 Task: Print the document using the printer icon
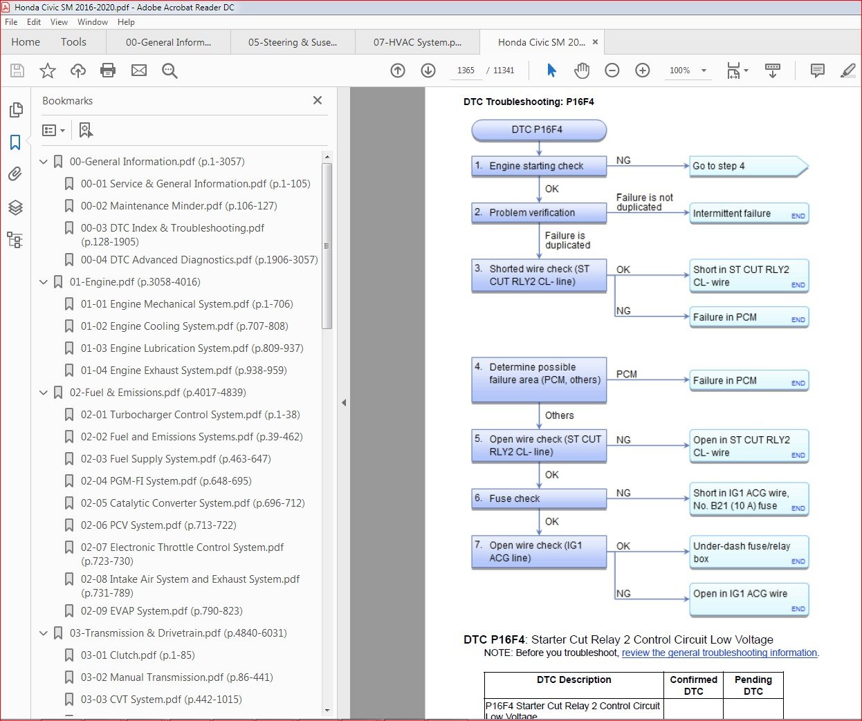pos(108,71)
